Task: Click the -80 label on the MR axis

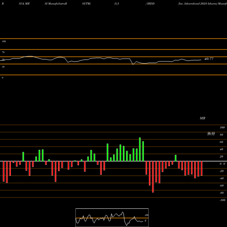Action: 222,193
